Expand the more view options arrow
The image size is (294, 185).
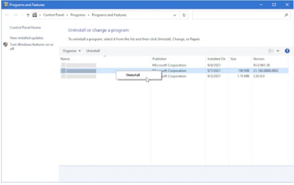pyautogui.click(x=278, y=51)
